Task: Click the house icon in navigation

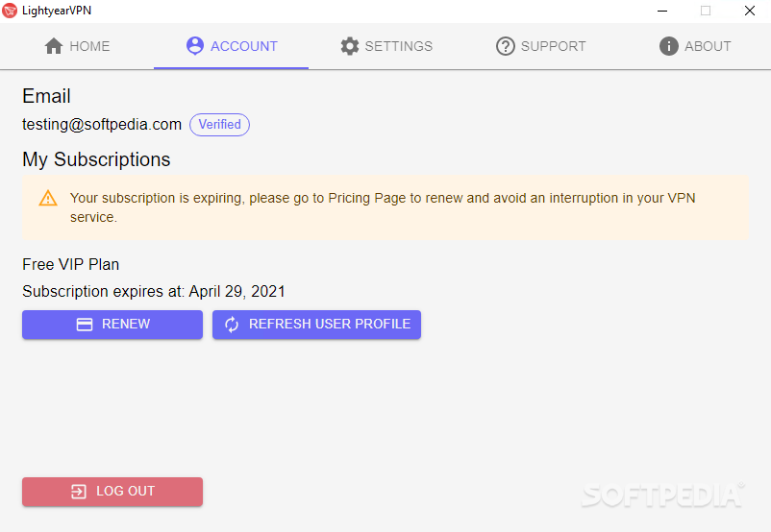Action: pos(54,46)
